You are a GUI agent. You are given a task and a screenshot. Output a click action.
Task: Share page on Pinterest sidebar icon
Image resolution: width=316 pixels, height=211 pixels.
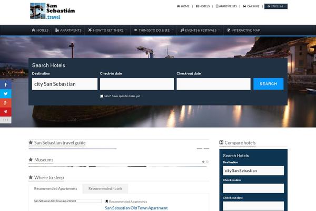point(6,112)
